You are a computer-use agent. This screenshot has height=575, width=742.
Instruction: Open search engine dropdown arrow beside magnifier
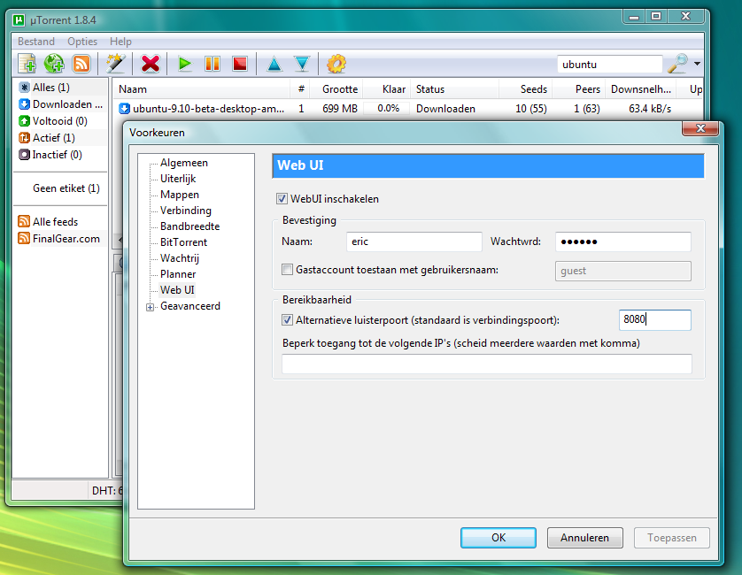click(697, 64)
